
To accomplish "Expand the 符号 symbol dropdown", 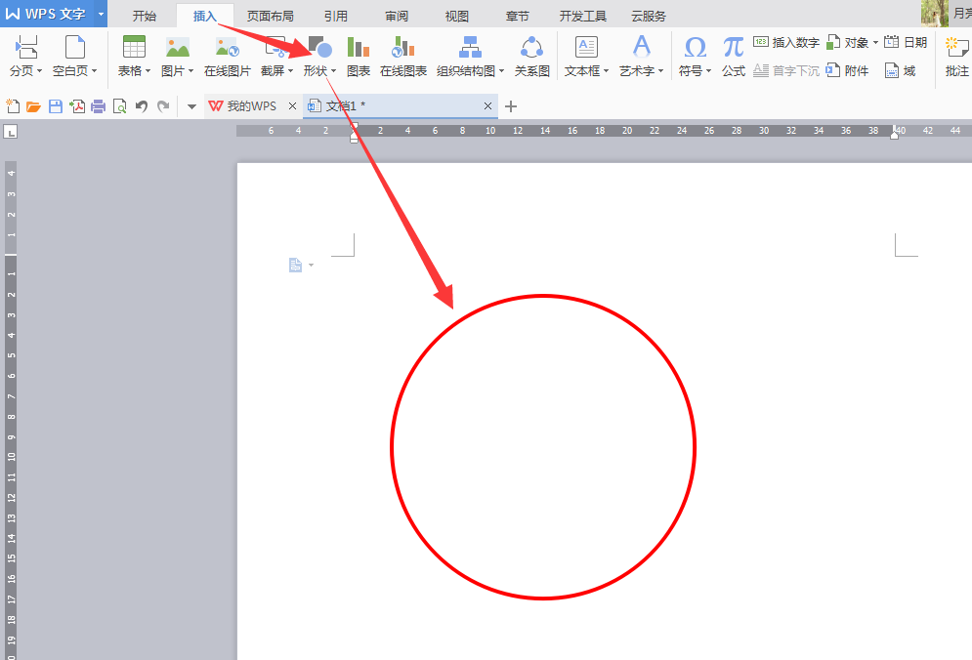I will 708,71.
